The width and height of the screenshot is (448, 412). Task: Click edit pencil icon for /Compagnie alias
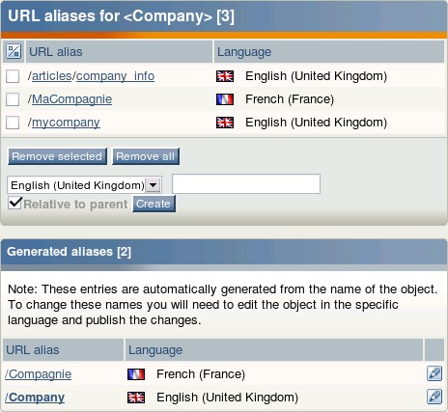434,373
